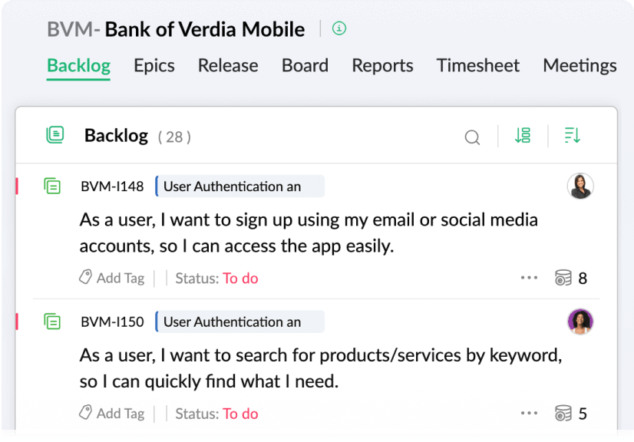Click the Backlog panel header icon
634x442 pixels.
[55, 136]
